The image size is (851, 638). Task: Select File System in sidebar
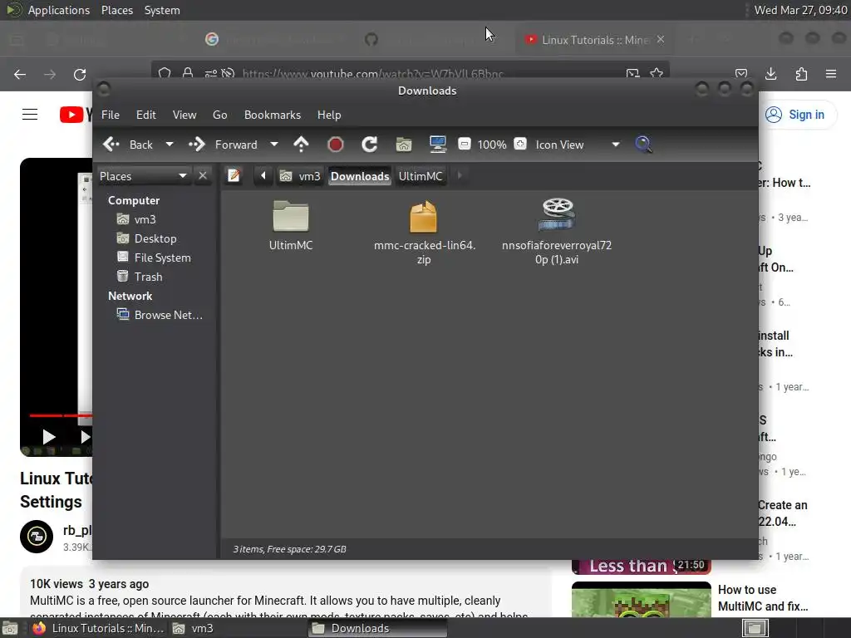pos(162,258)
